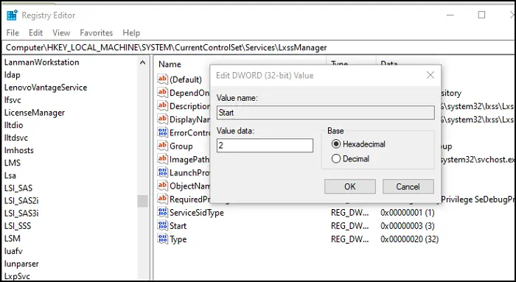Click the Group value name
Screen dimensions: 516x282
[x=181, y=146]
